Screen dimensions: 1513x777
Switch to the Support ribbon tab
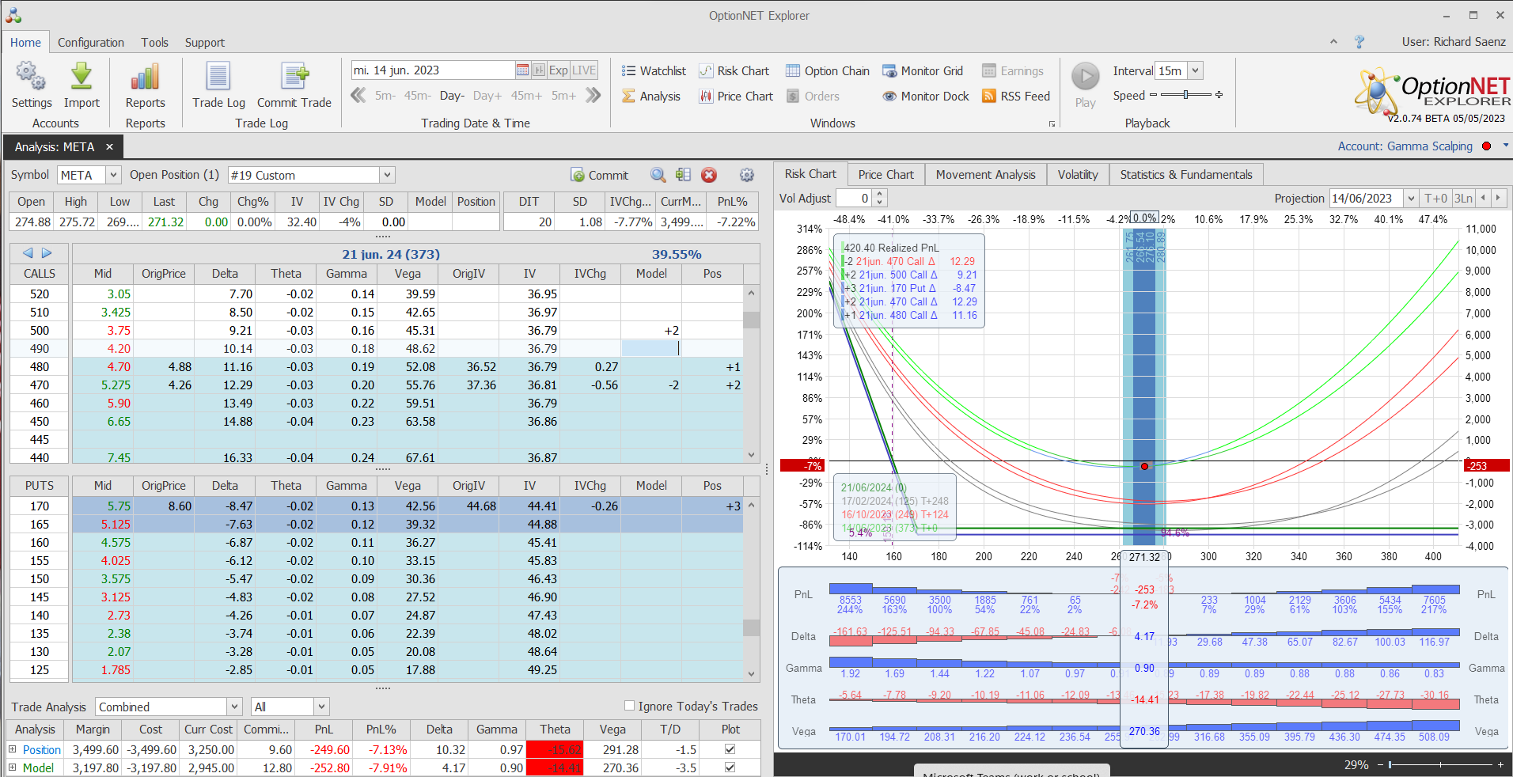[205, 43]
